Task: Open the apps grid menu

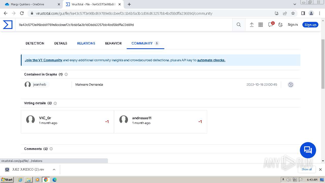Action: pos(261,25)
